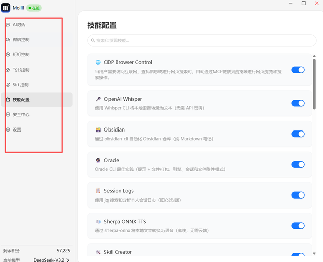Image resolution: width=323 pixels, height=262 pixels.
Task: Switch to Siri 控制 page
Action: pyautogui.click(x=36, y=85)
